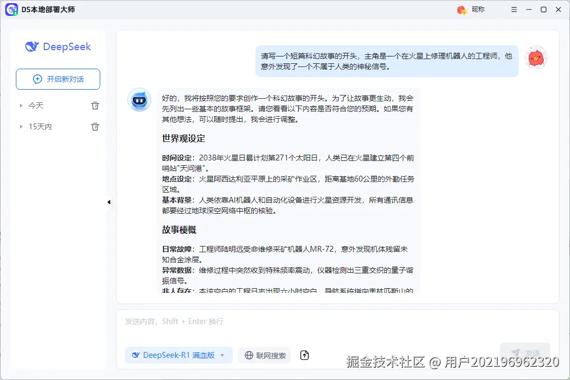The width and height of the screenshot is (570, 380).
Task: Click the trash icon beside 今天
Action: click(x=95, y=105)
